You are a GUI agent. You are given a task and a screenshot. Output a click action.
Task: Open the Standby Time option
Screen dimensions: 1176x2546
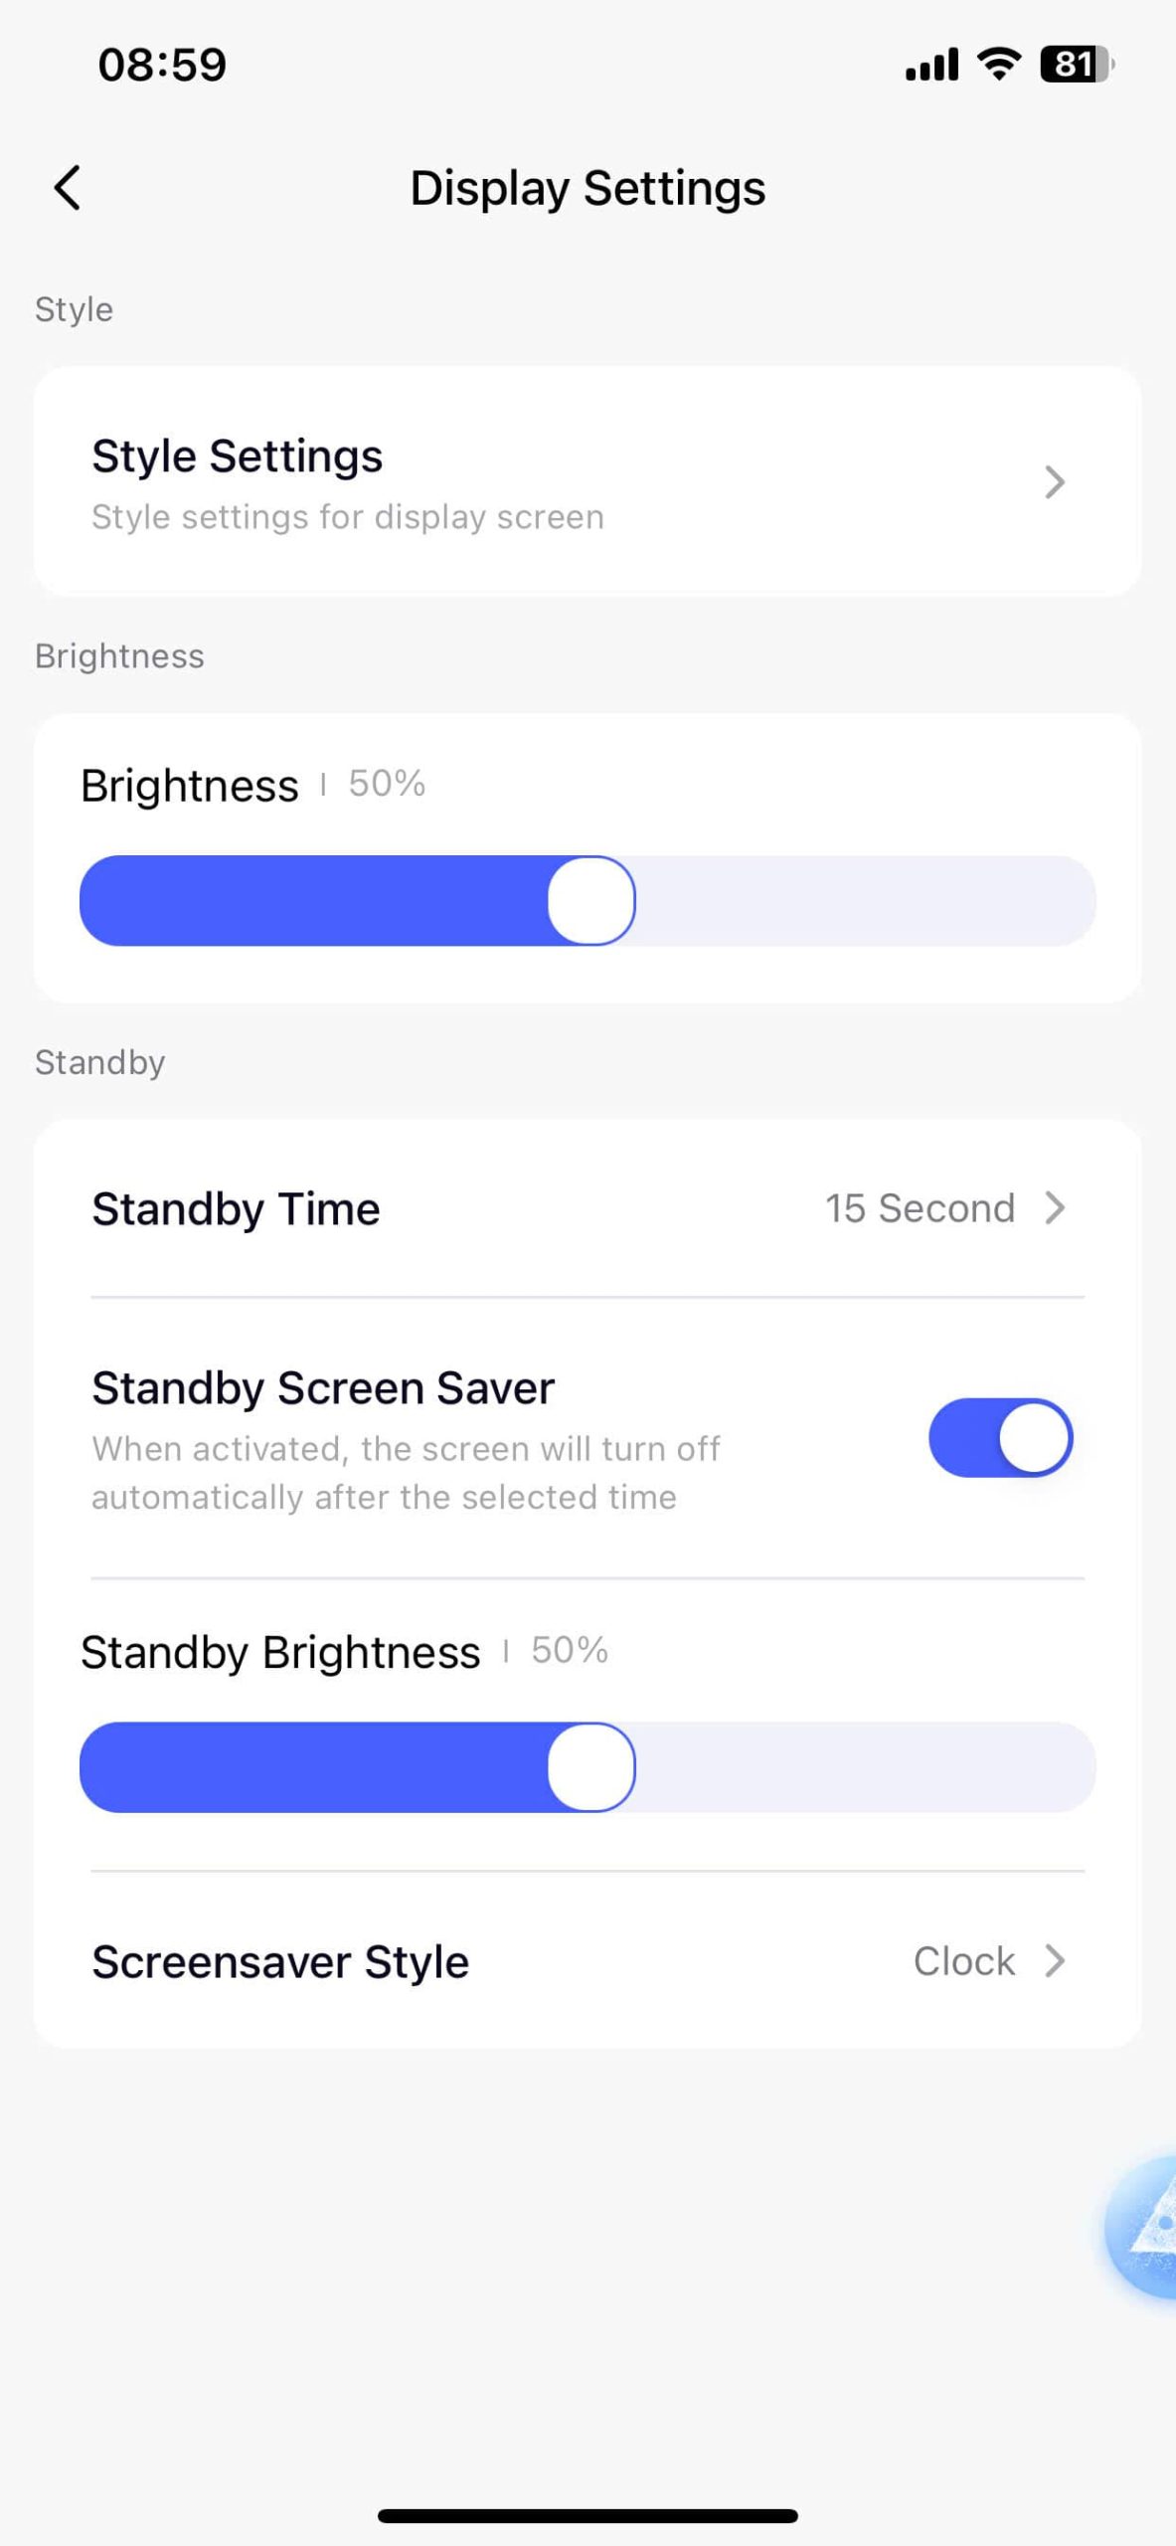(237, 1209)
